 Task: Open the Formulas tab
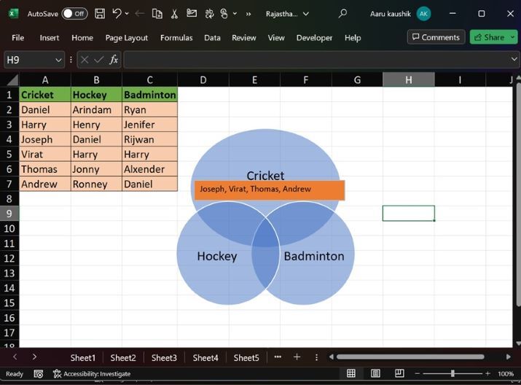click(x=176, y=38)
